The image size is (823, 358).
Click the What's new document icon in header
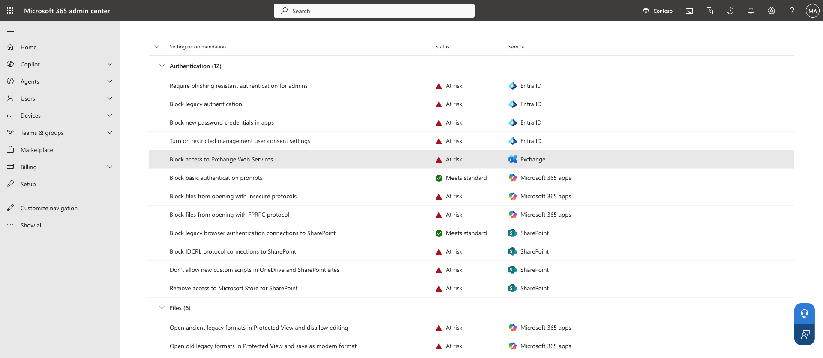point(710,11)
